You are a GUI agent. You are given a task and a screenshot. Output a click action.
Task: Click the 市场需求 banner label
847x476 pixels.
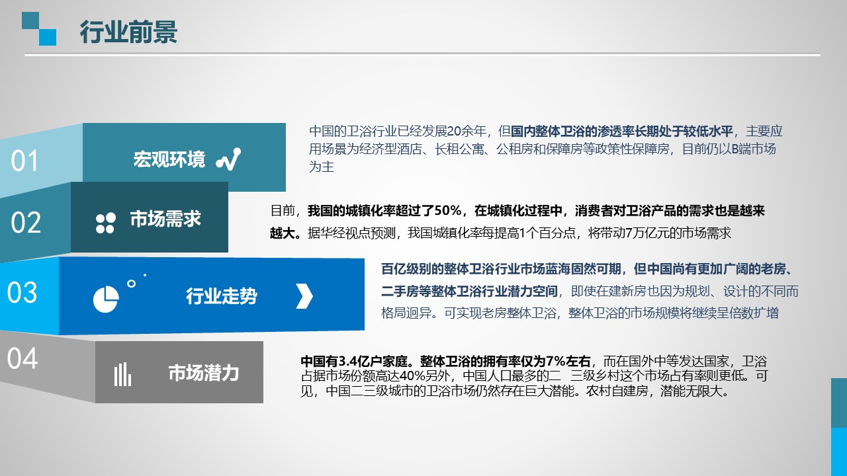165,219
